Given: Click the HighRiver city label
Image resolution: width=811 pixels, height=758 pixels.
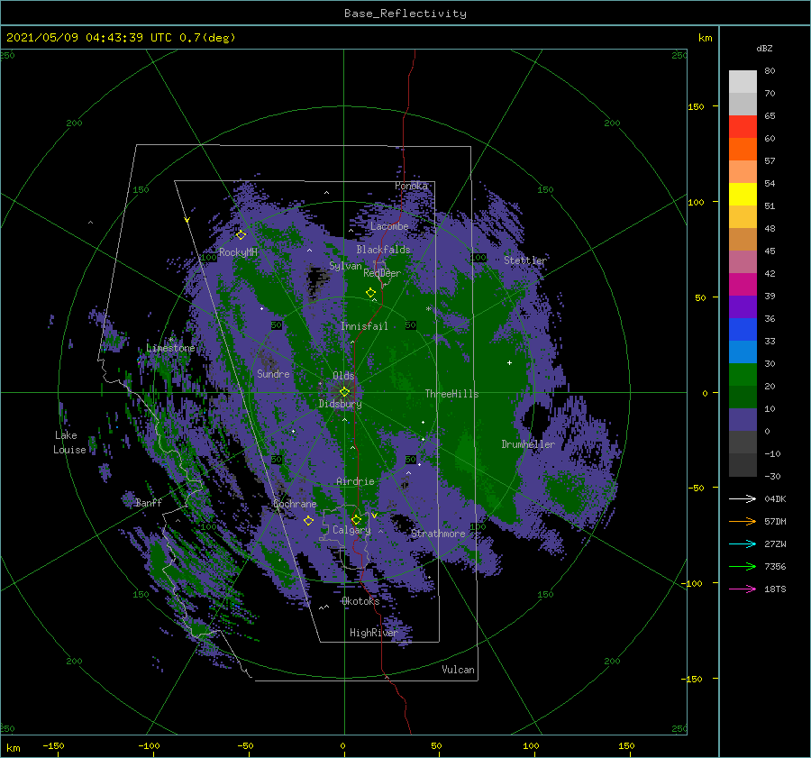Looking at the screenshot, I should point(373,633).
